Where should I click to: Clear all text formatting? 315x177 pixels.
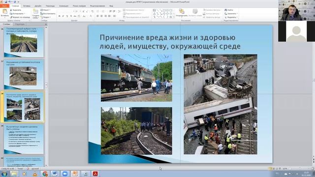[x=92, y=11]
